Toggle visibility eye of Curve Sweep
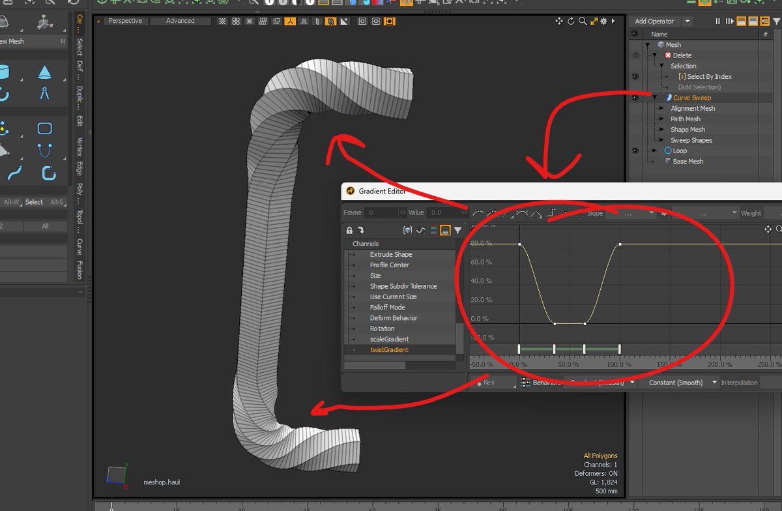The image size is (782, 511). pos(635,98)
